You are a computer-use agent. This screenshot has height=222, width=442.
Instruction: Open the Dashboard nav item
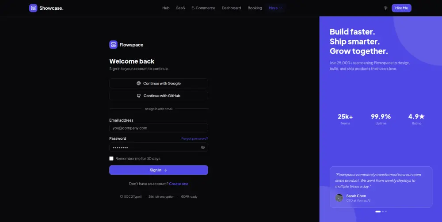231,8
